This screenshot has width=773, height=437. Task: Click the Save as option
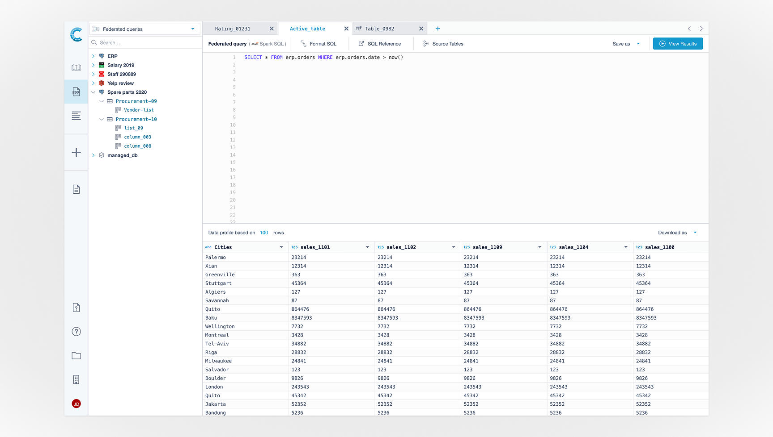tap(621, 43)
